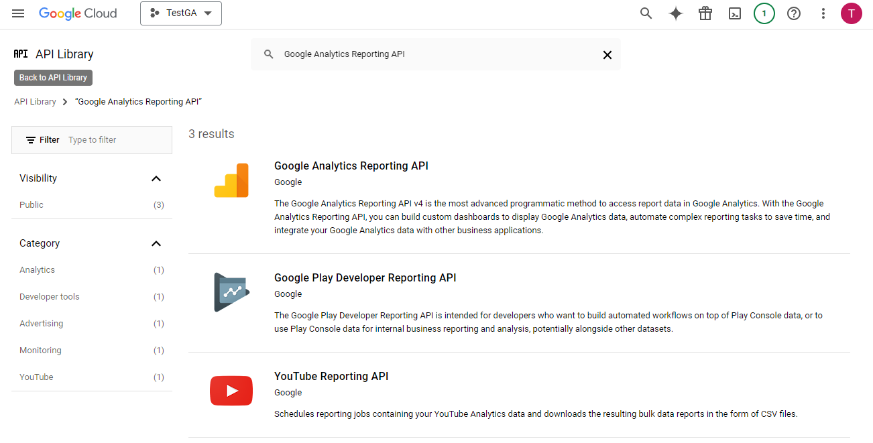Open the help question mark menu

point(794,13)
